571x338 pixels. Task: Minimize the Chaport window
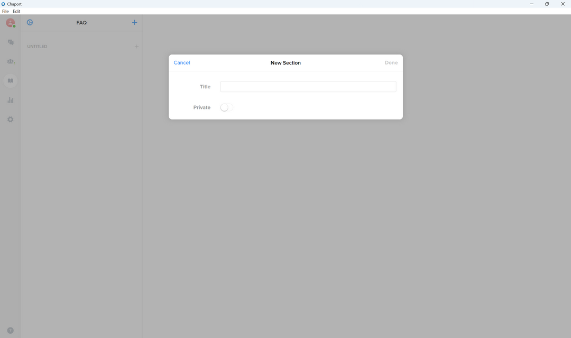pos(531,4)
